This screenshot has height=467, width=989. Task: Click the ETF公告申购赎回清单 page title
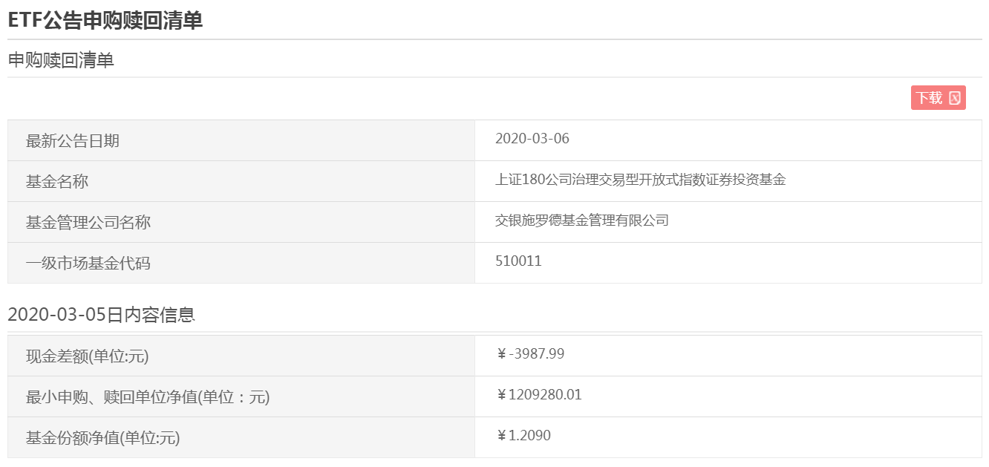[x=105, y=21]
